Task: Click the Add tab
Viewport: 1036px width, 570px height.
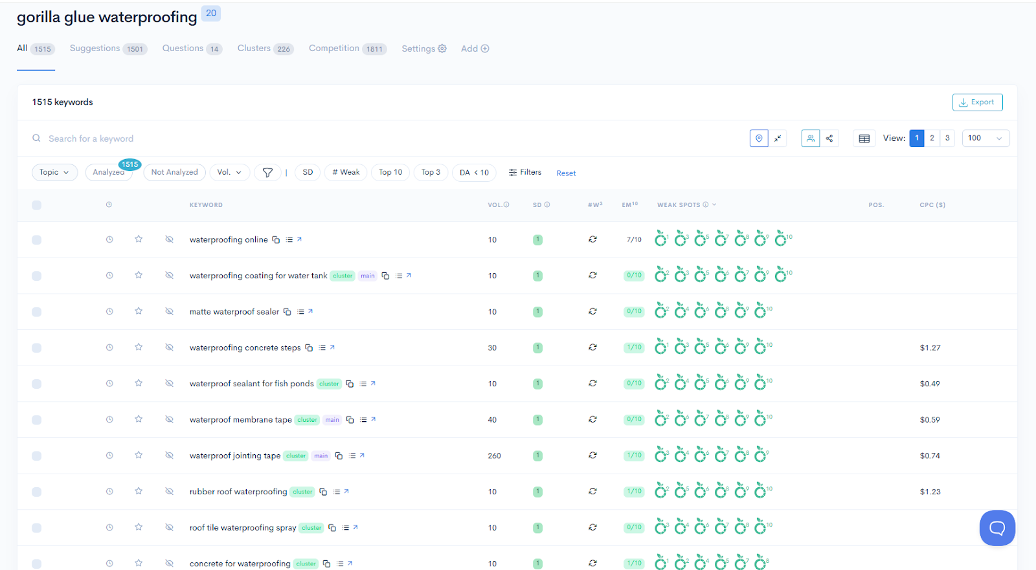Action: (475, 49)
